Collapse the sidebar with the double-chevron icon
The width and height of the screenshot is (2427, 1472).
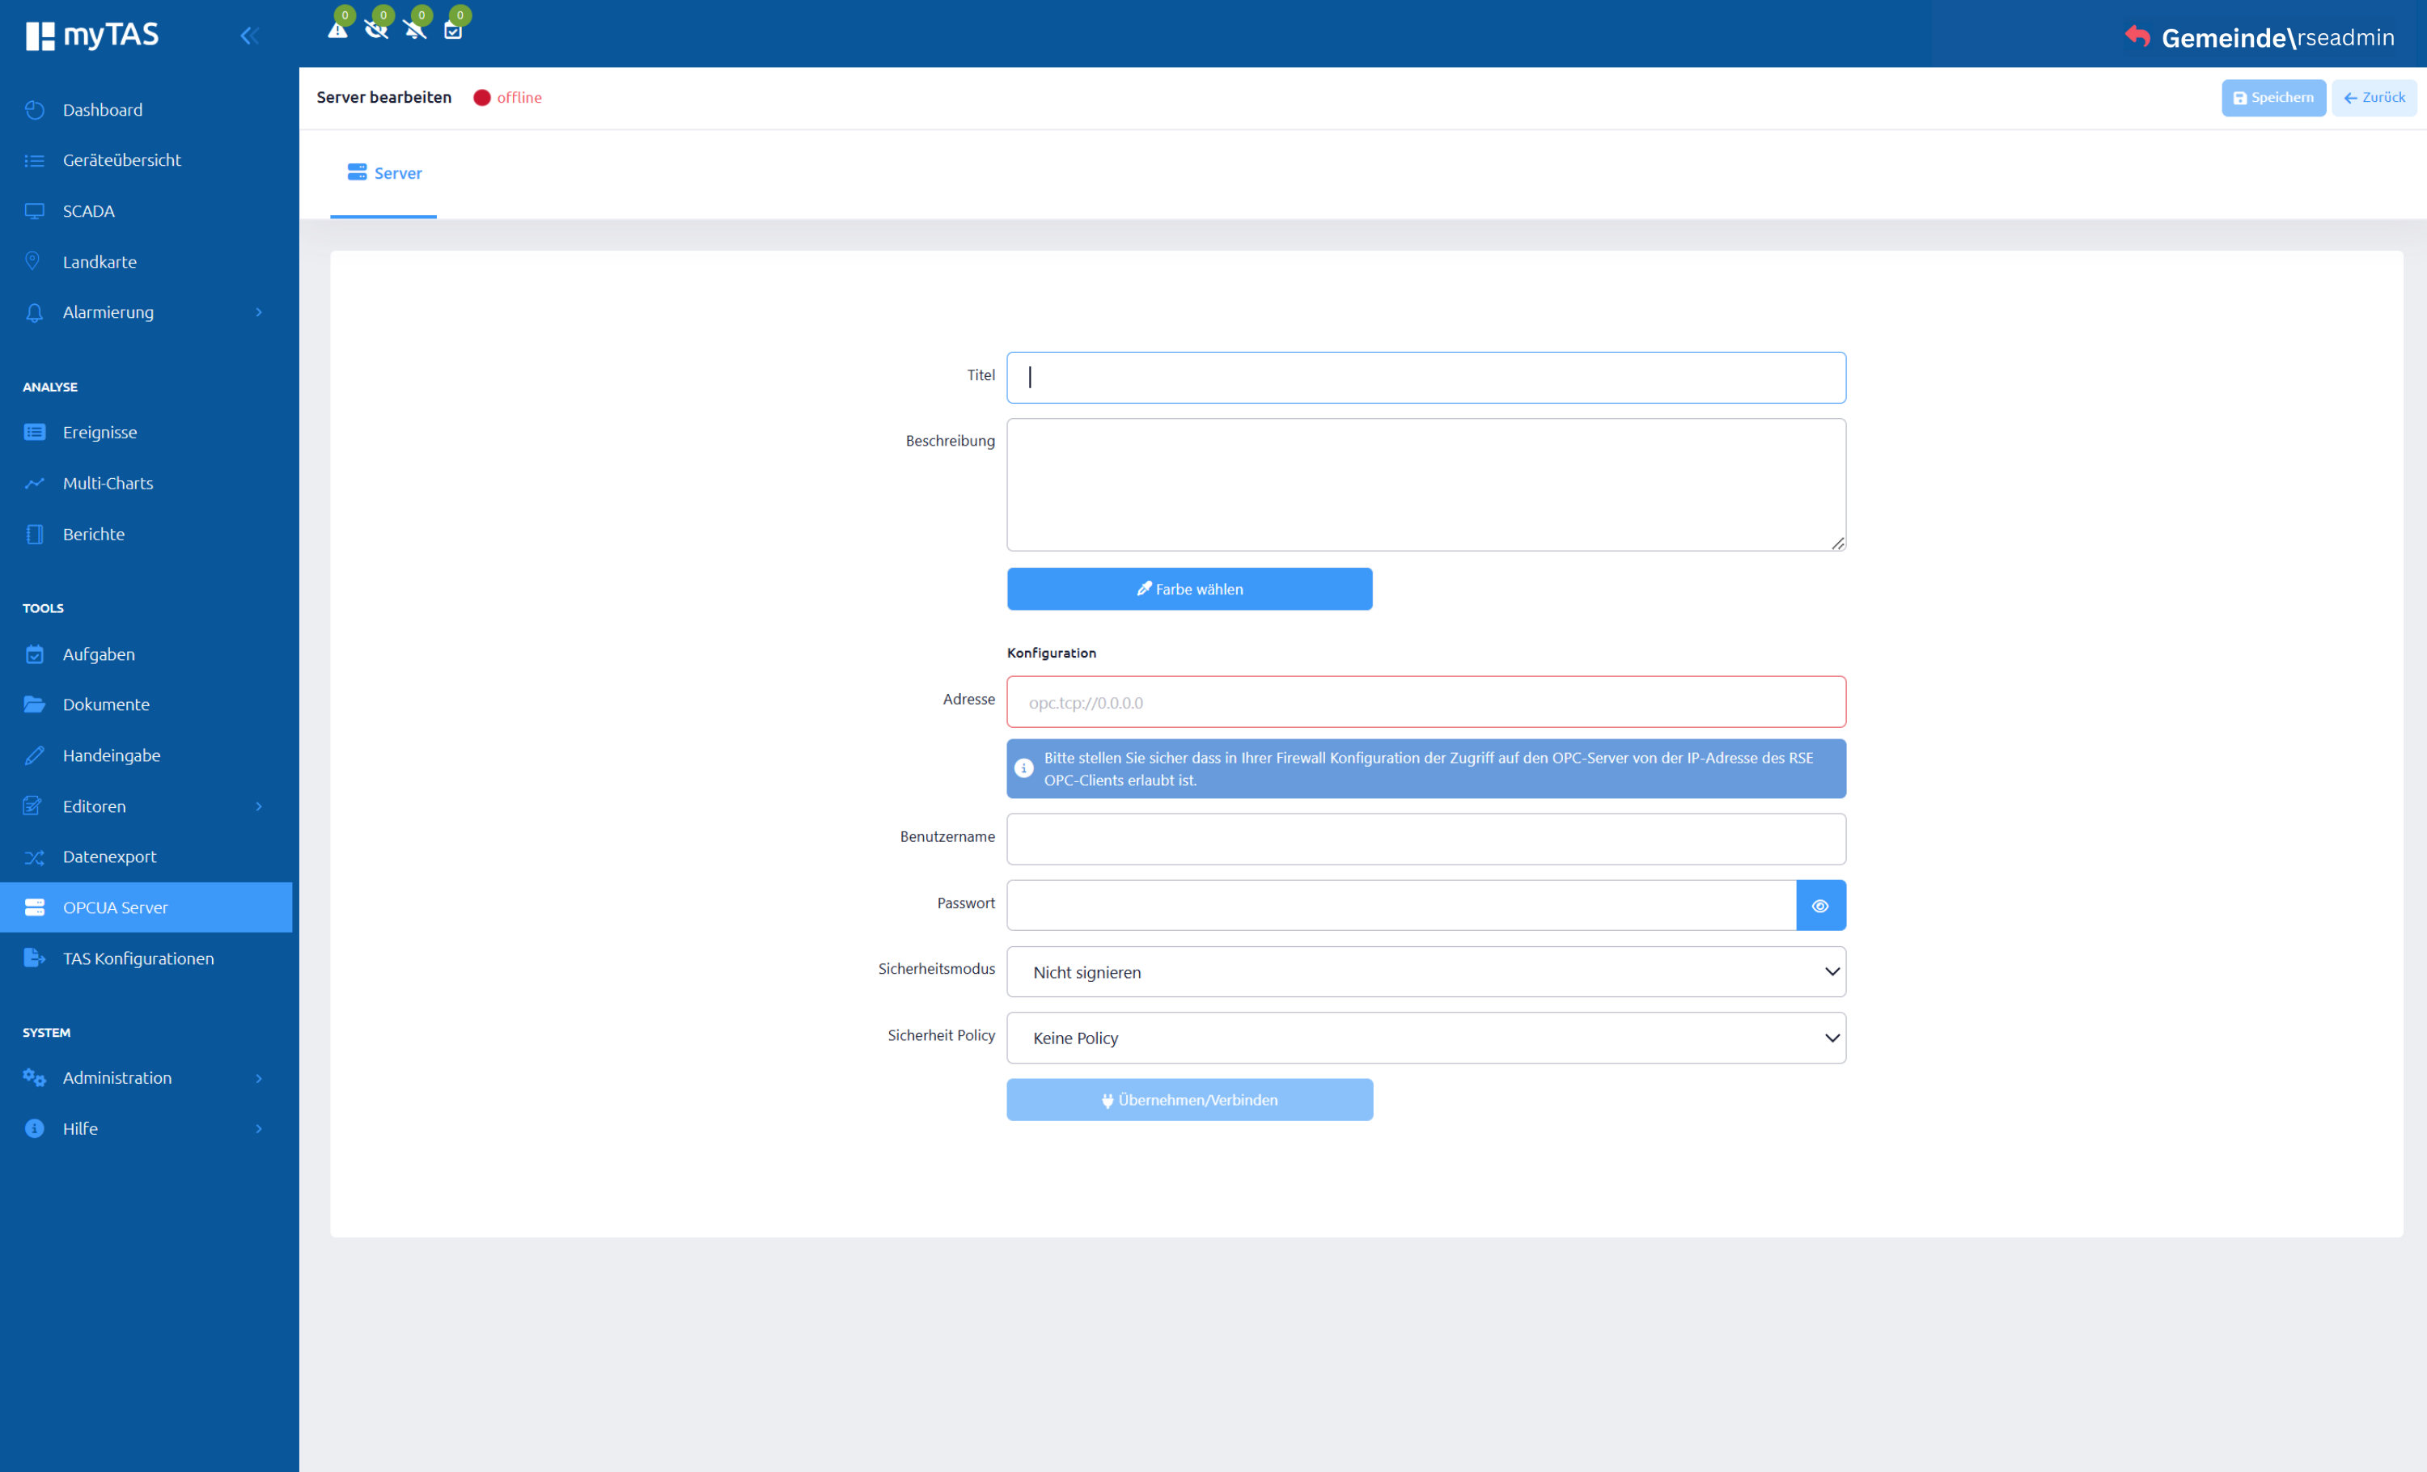coord(249,36)
